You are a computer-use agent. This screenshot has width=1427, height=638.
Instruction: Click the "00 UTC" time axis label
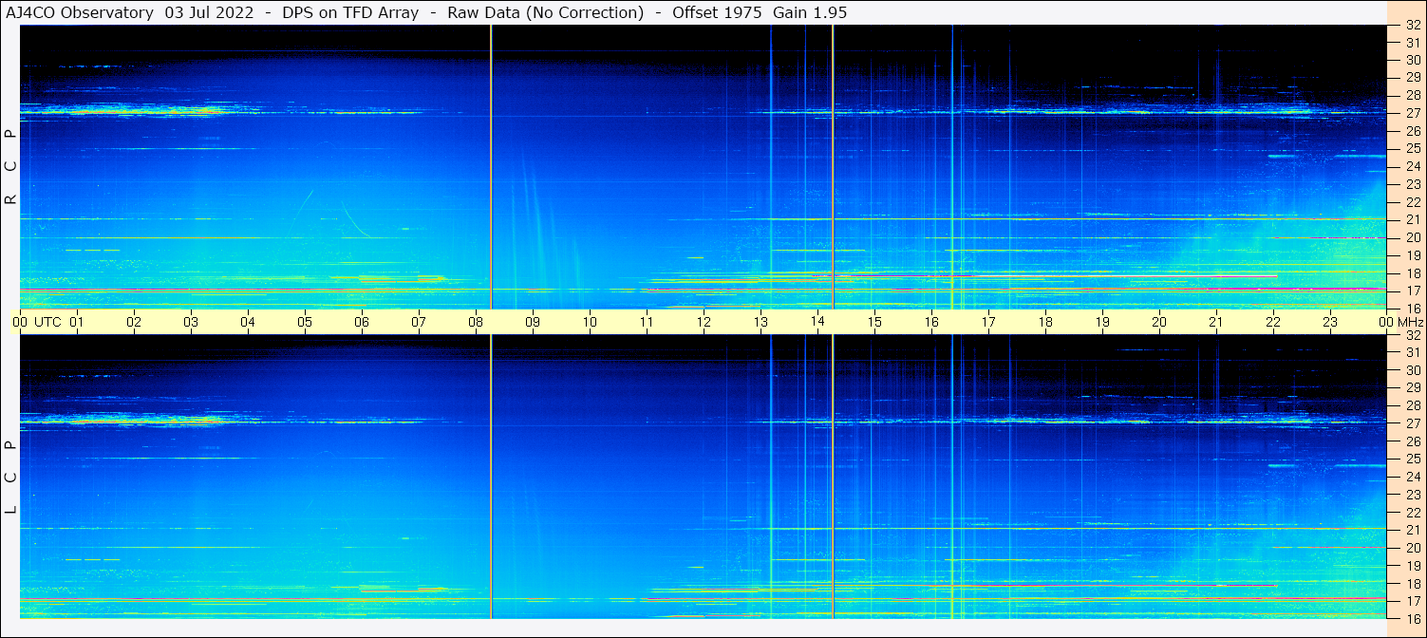coord(37,322)
